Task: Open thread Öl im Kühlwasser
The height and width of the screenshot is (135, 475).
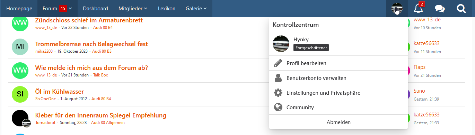Action: click(60, 92)
